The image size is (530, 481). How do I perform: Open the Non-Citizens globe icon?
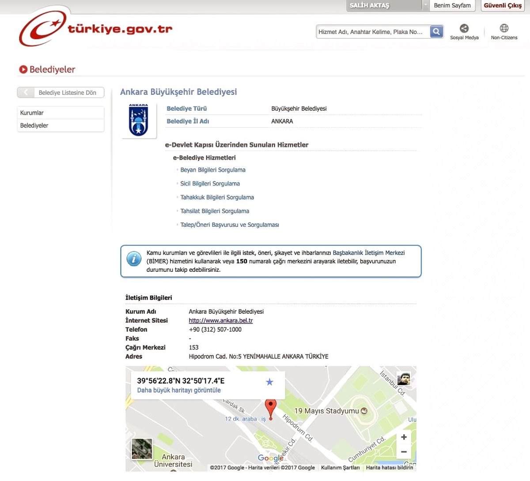tap(504, 29)
